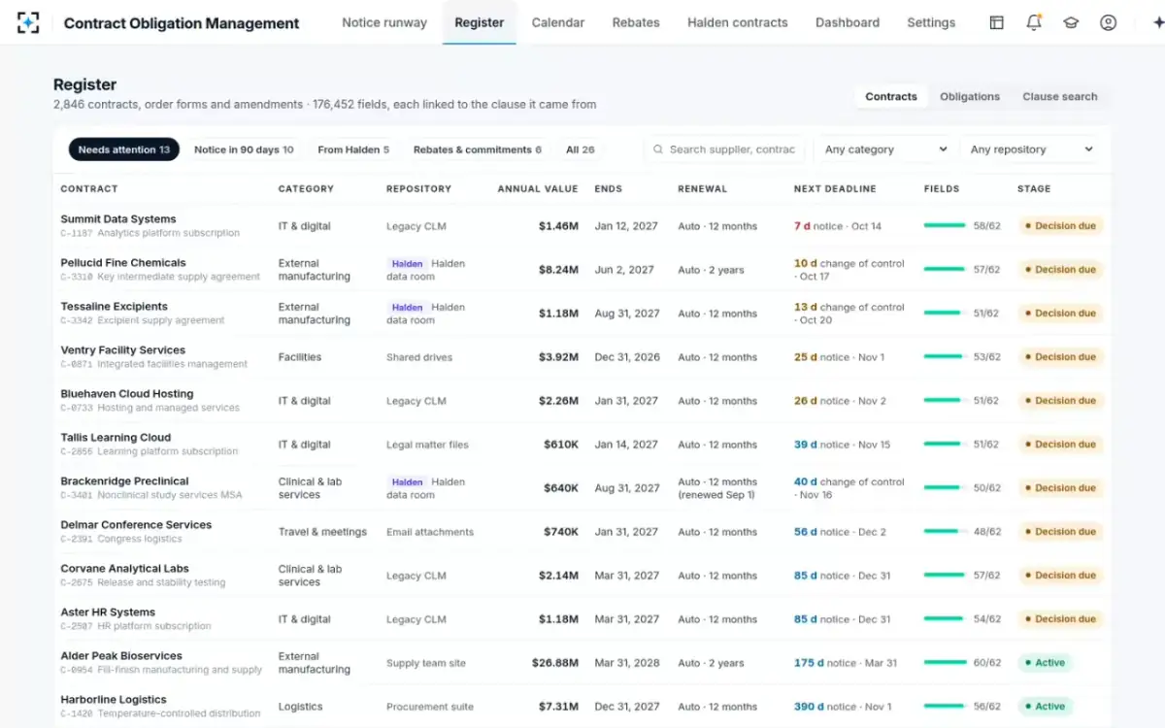Click the Active badge for Alder Peak Bioservices
Image resolution: width=1165 pixels, height=728 pixels.
(x=1045, y=663)
